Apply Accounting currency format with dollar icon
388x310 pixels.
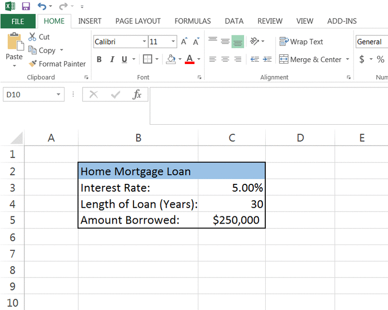pyautogui.click(x=362, y=59)
